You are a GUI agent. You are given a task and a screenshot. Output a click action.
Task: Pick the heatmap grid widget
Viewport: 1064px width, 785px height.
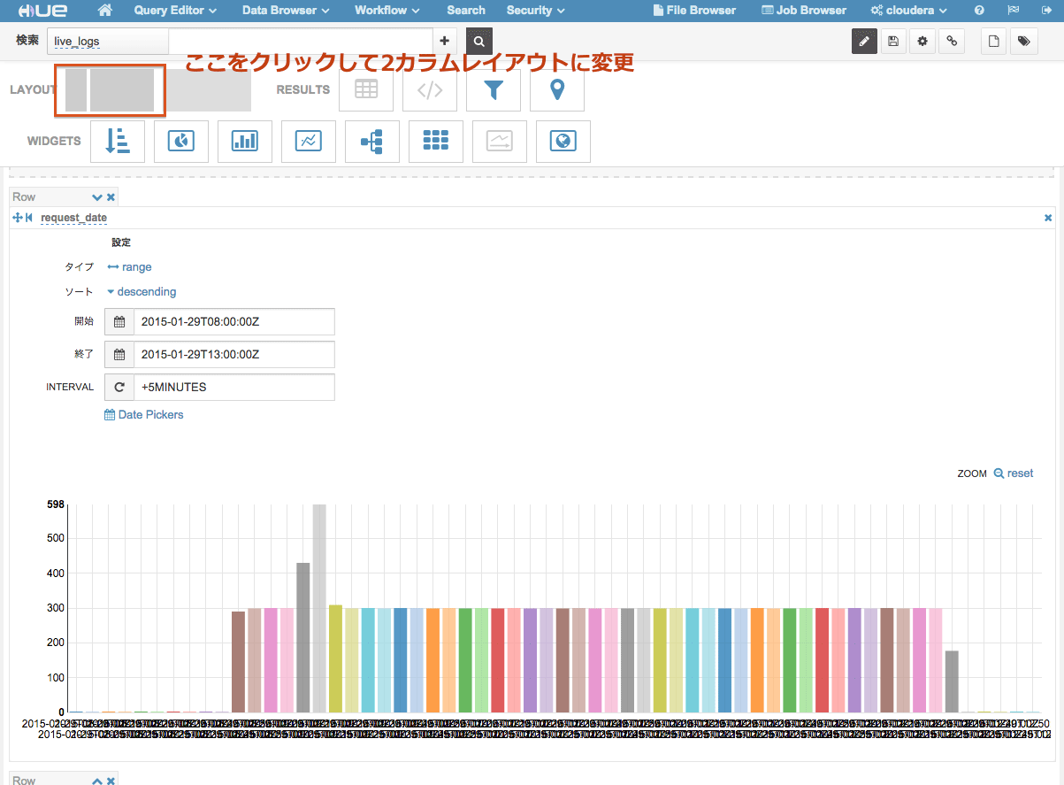tap(436, 141)
